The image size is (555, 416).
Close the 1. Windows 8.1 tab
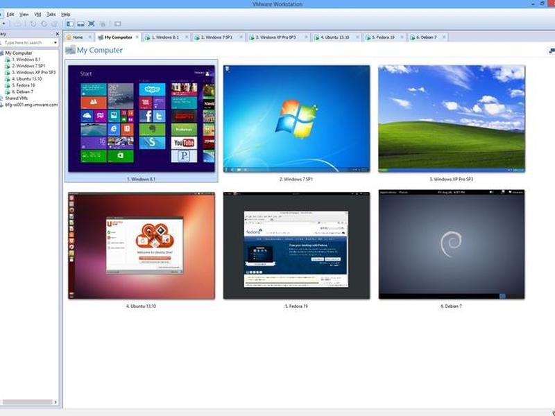(187, 37)
